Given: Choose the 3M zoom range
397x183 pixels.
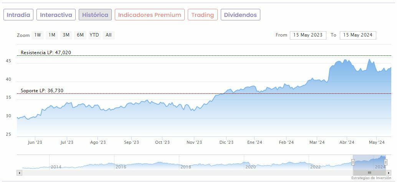Looking at the screenshot, I should click(66, 35).
